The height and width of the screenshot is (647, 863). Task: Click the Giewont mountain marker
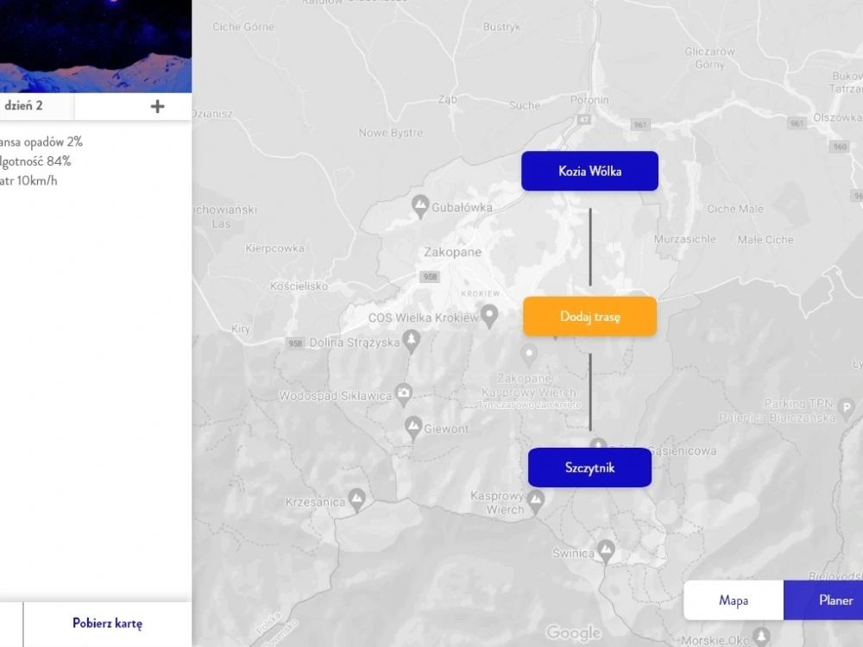[413, 428]
